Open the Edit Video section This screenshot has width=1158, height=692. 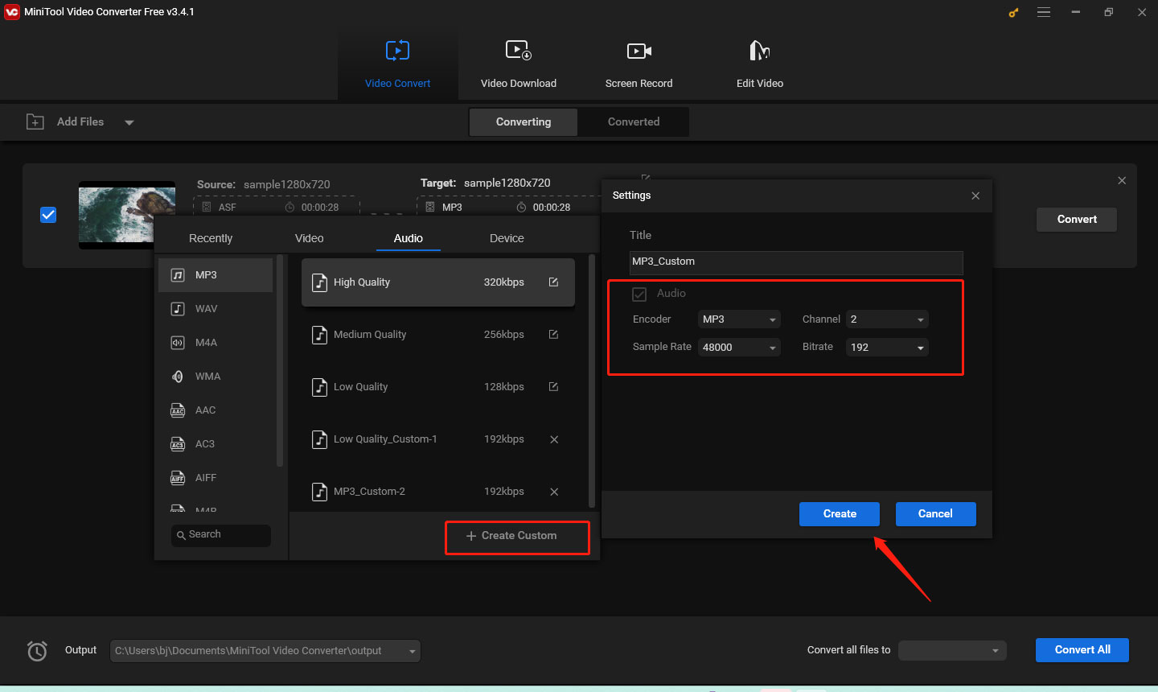pyautogui.click(x=759, y=64)
